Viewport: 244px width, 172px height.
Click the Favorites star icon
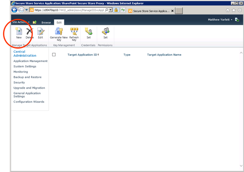click(x=234, y=10)
